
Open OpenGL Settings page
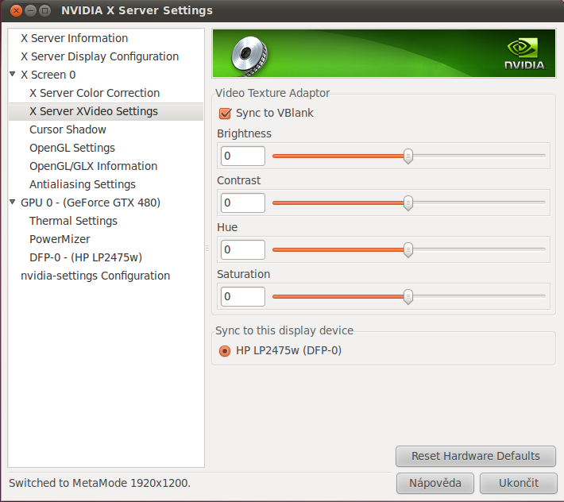72,148
